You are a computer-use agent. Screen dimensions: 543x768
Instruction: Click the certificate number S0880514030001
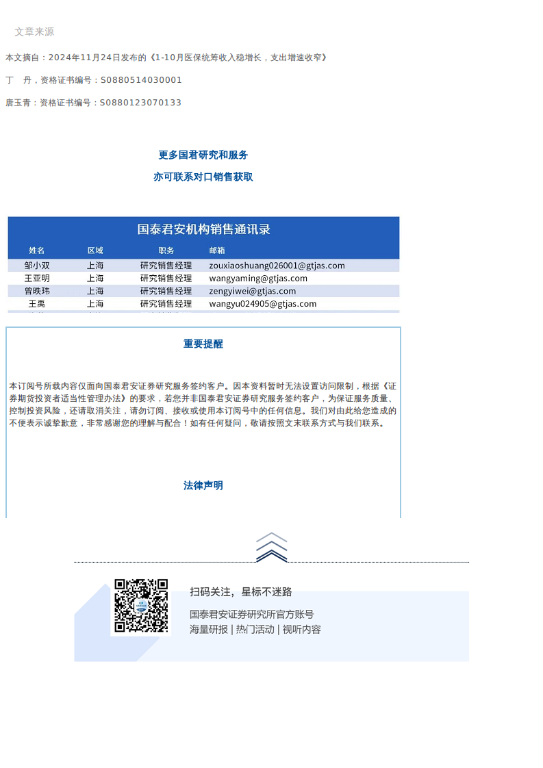[141, 80]
